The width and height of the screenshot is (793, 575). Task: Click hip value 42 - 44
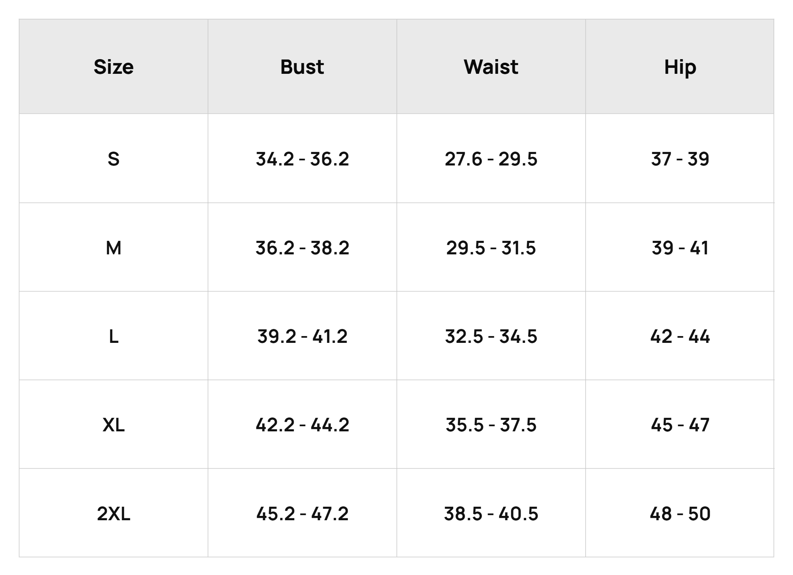click(680, 337)
